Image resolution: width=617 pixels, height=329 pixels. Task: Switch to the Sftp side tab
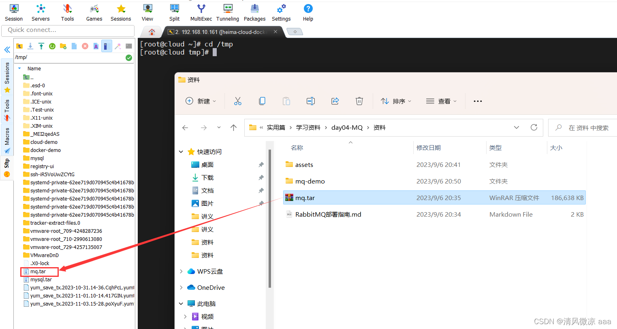pyautogui.click(x=7, y=168)
